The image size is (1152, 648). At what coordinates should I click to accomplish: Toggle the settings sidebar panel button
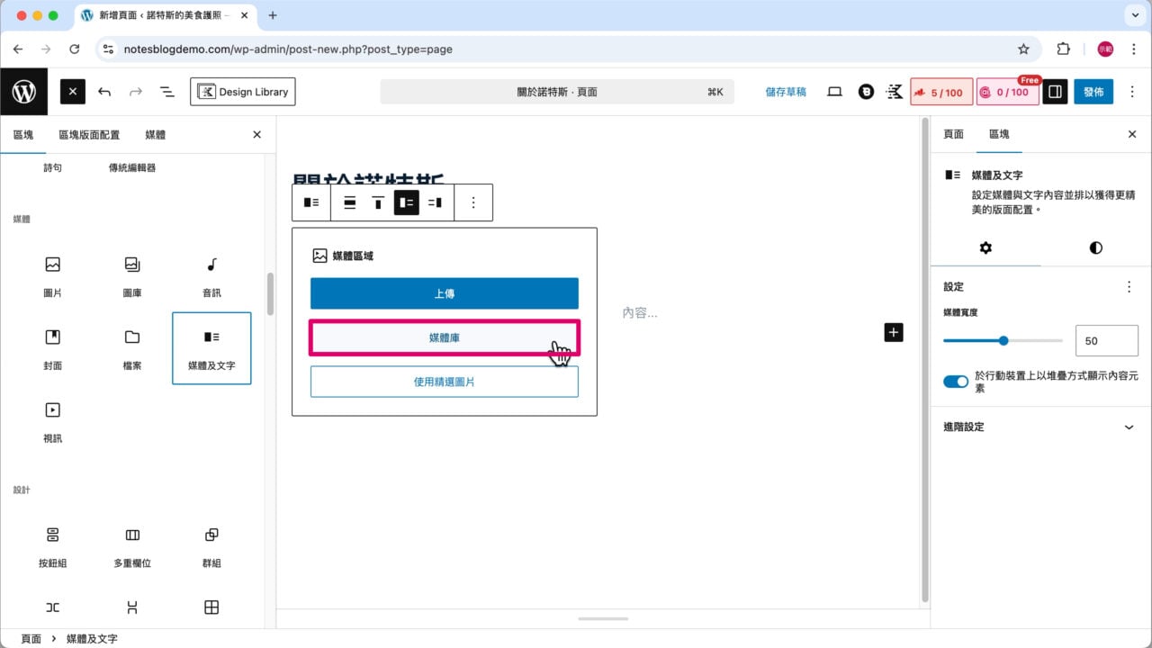(x=1055, y=92)
